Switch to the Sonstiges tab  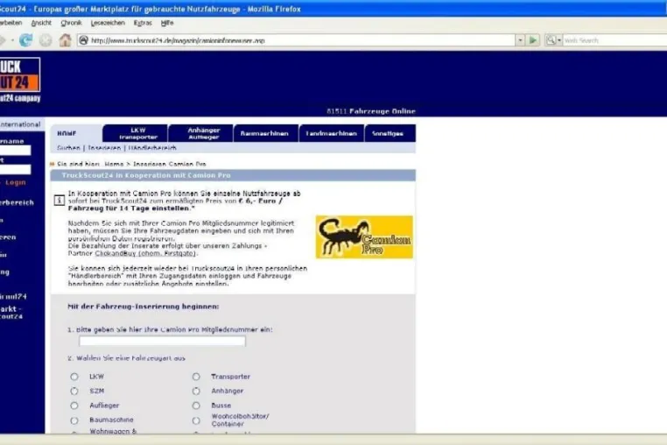[390, 133]
